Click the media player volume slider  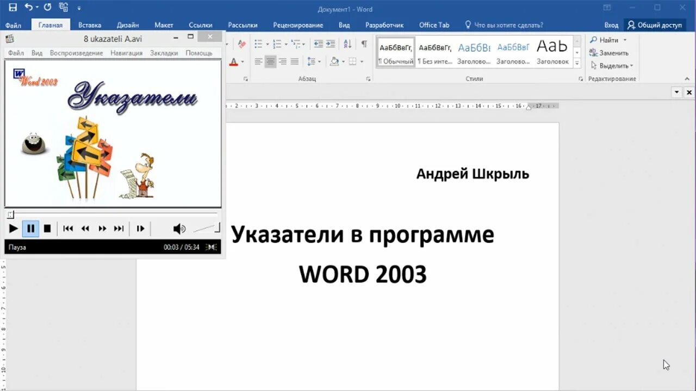207,229
